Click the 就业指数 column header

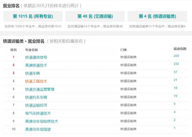(x=180, y=49)
